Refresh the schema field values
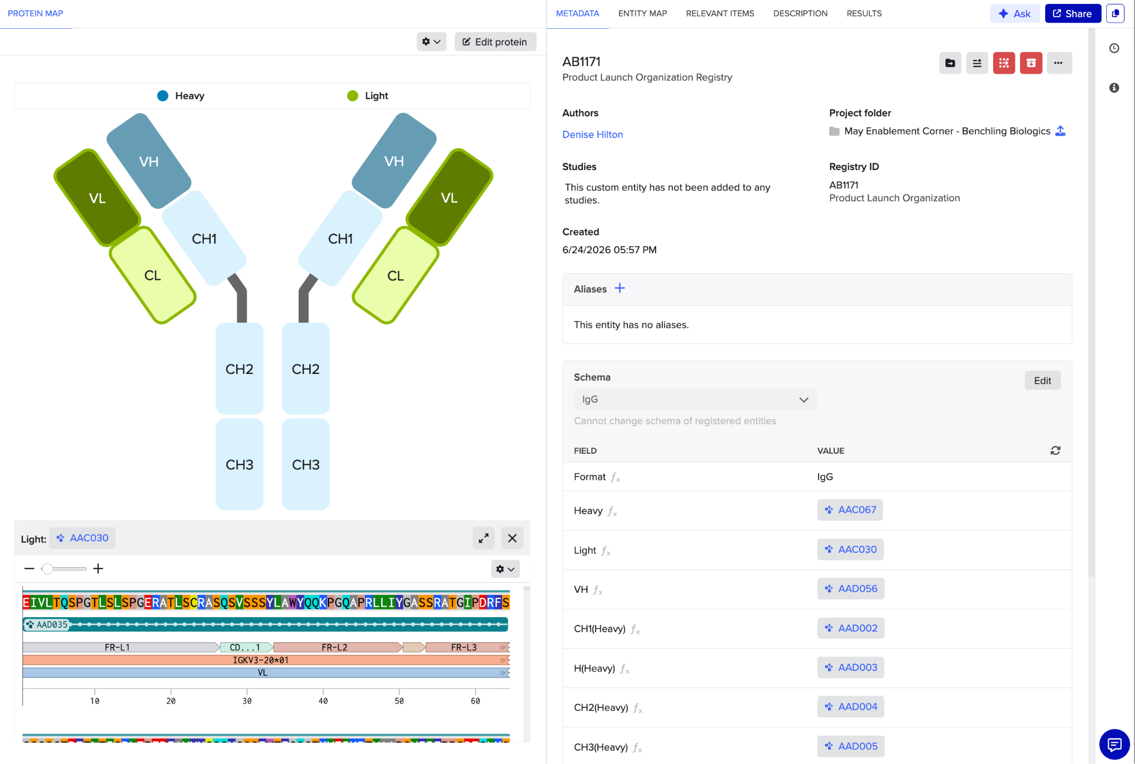The image size is (1135, 764). click(1055, 450)
